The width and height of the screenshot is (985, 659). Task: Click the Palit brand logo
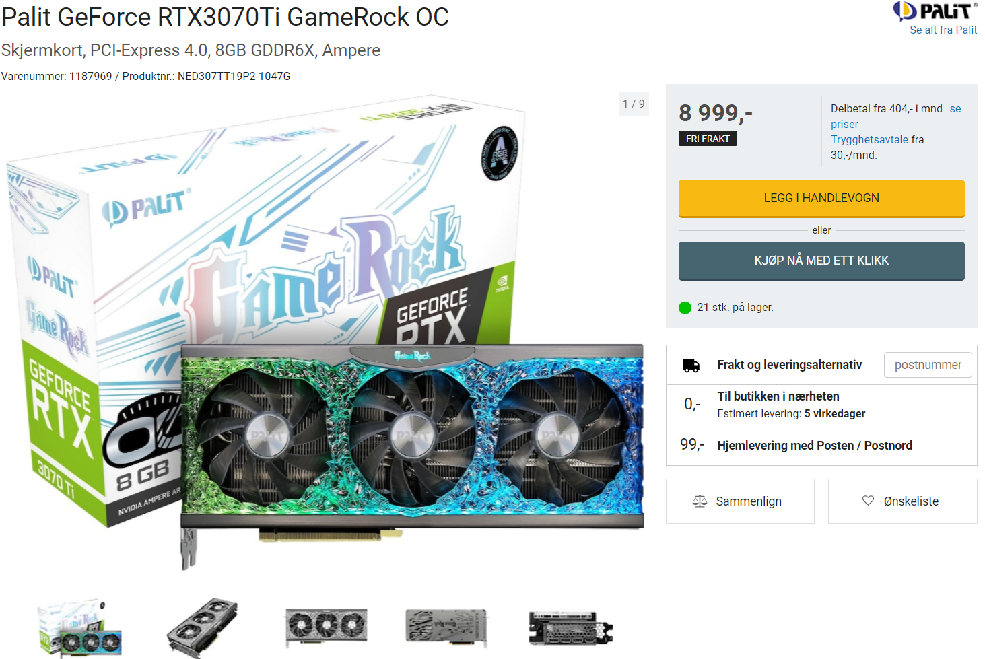[935, 11]
